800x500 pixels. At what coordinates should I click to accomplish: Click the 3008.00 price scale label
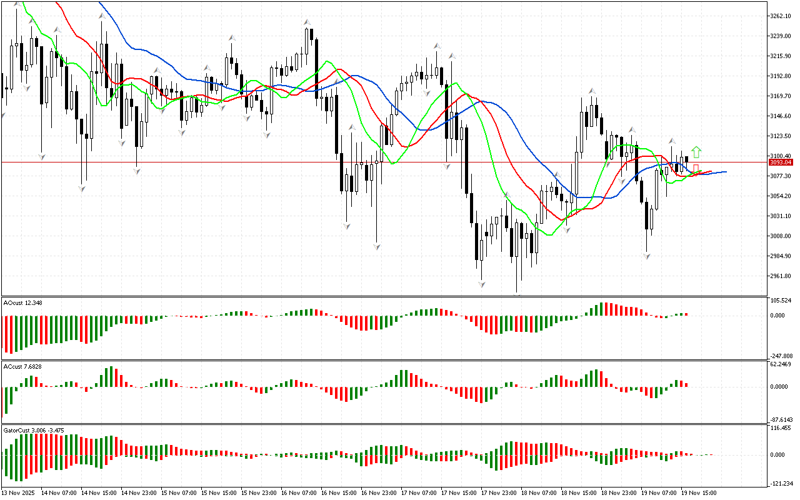coord(782,236)
